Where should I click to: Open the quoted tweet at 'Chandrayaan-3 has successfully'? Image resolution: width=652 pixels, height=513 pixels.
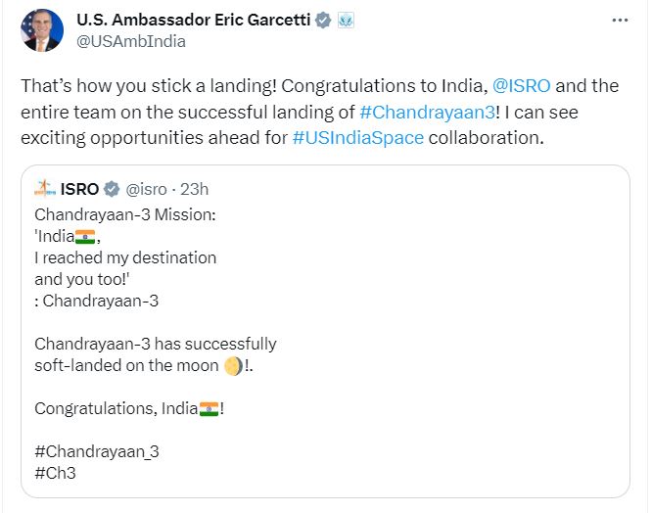(x=155, y=344)
